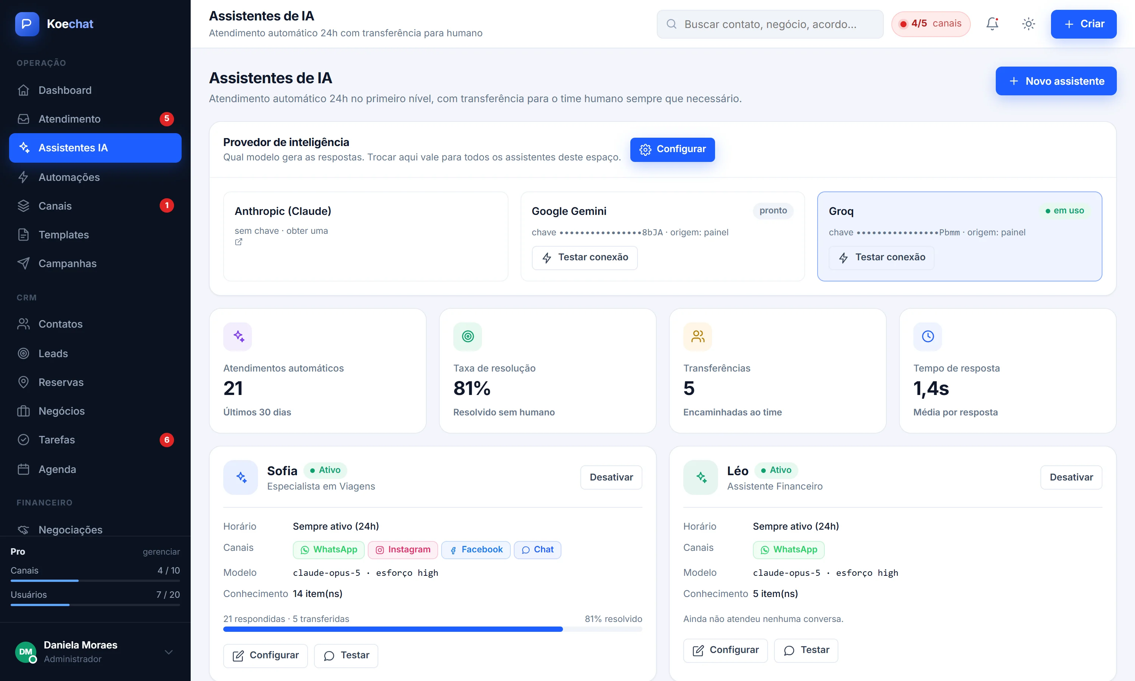The image size is (1135, 681).
Task: Click 4/5 canais status badge
Action: tap(930, 24)
